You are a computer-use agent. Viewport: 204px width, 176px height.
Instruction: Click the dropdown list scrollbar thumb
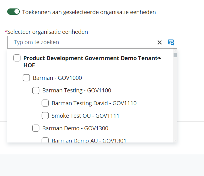tap(175, 55)
